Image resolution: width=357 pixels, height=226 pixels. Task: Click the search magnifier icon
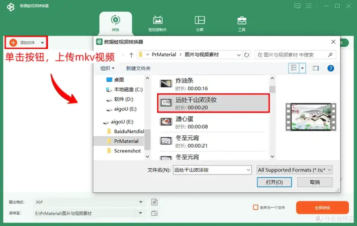331,55
